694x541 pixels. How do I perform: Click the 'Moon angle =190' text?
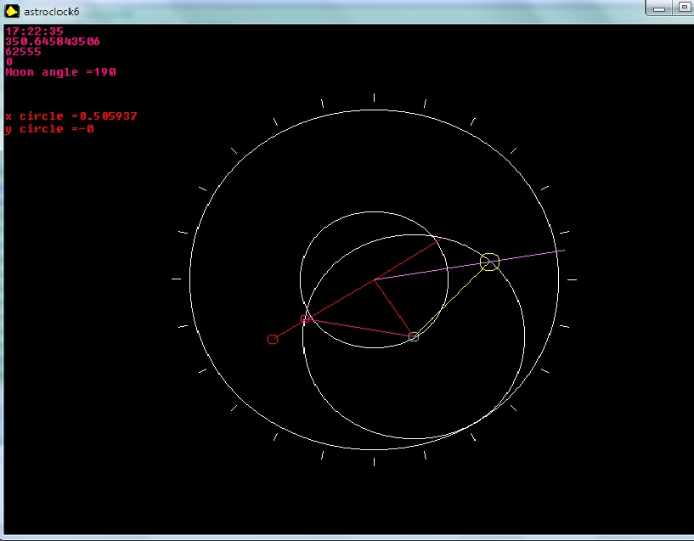(x=60, y=71)
